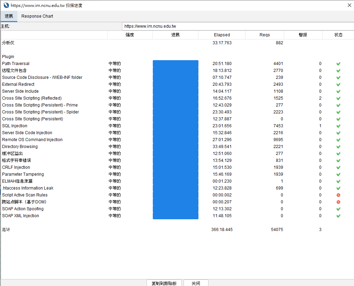This screenshot has width=354, height=286.
Task: Click the green check for SQL Injection
Action: point(338,126)
